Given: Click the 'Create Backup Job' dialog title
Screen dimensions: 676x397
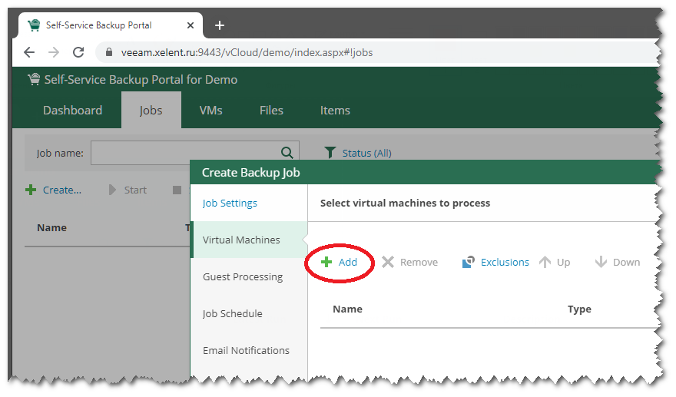Looking at the screenshot, I should 251,173.
